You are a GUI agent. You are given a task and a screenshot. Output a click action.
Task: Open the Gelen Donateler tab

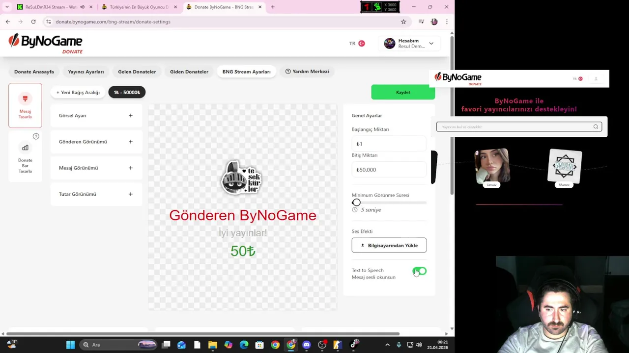137,72
